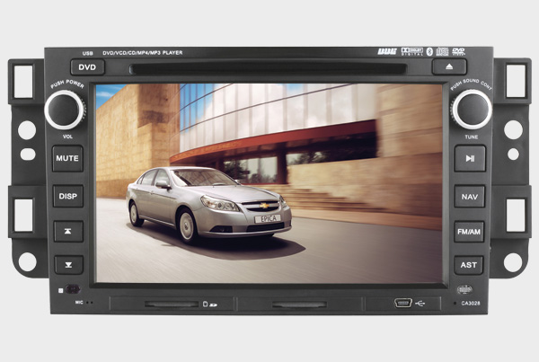Tap the right-side card slot cover
The image size is (539, 362).
(x=300, y=305)
